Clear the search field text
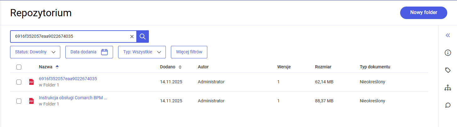This screenshot has height=127, width=457. pyautogui.click(x=132, y=37)
